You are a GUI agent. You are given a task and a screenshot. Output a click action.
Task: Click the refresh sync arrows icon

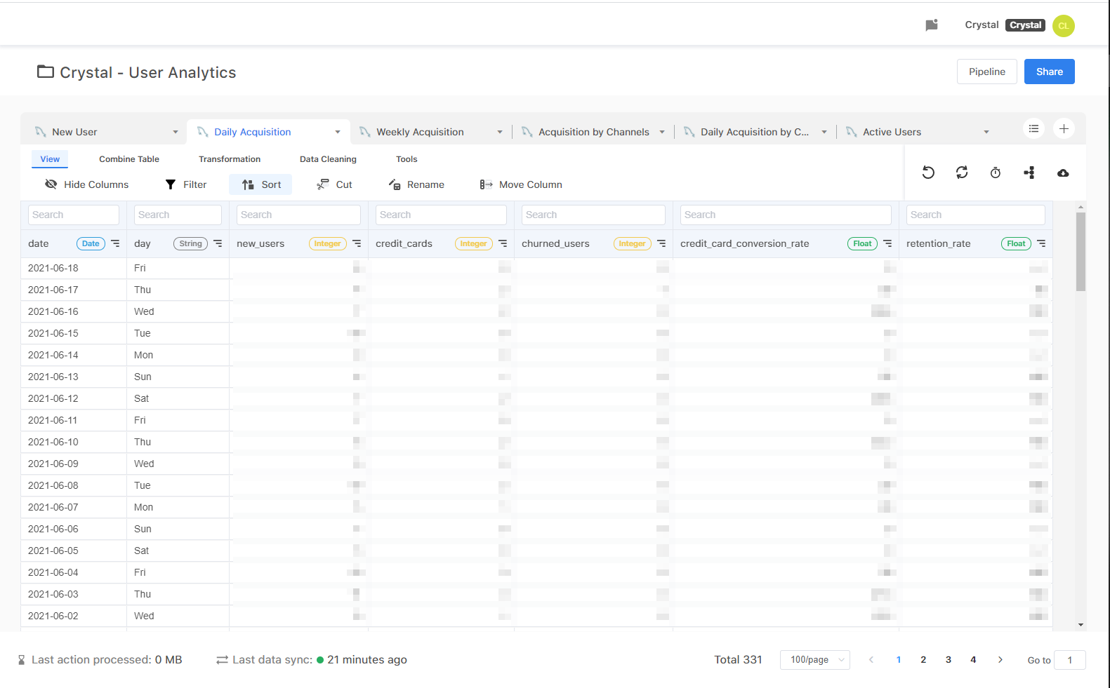click(962, 173)
